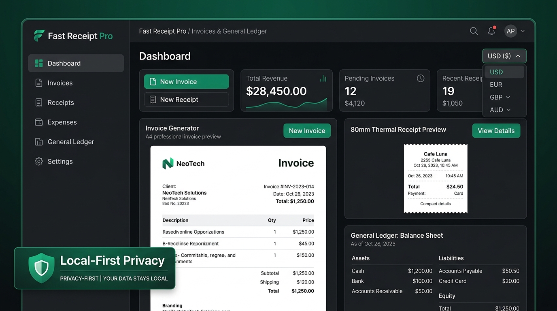Expand the GBP submenu chevron

pyautogui.click(x=508, y=97)
